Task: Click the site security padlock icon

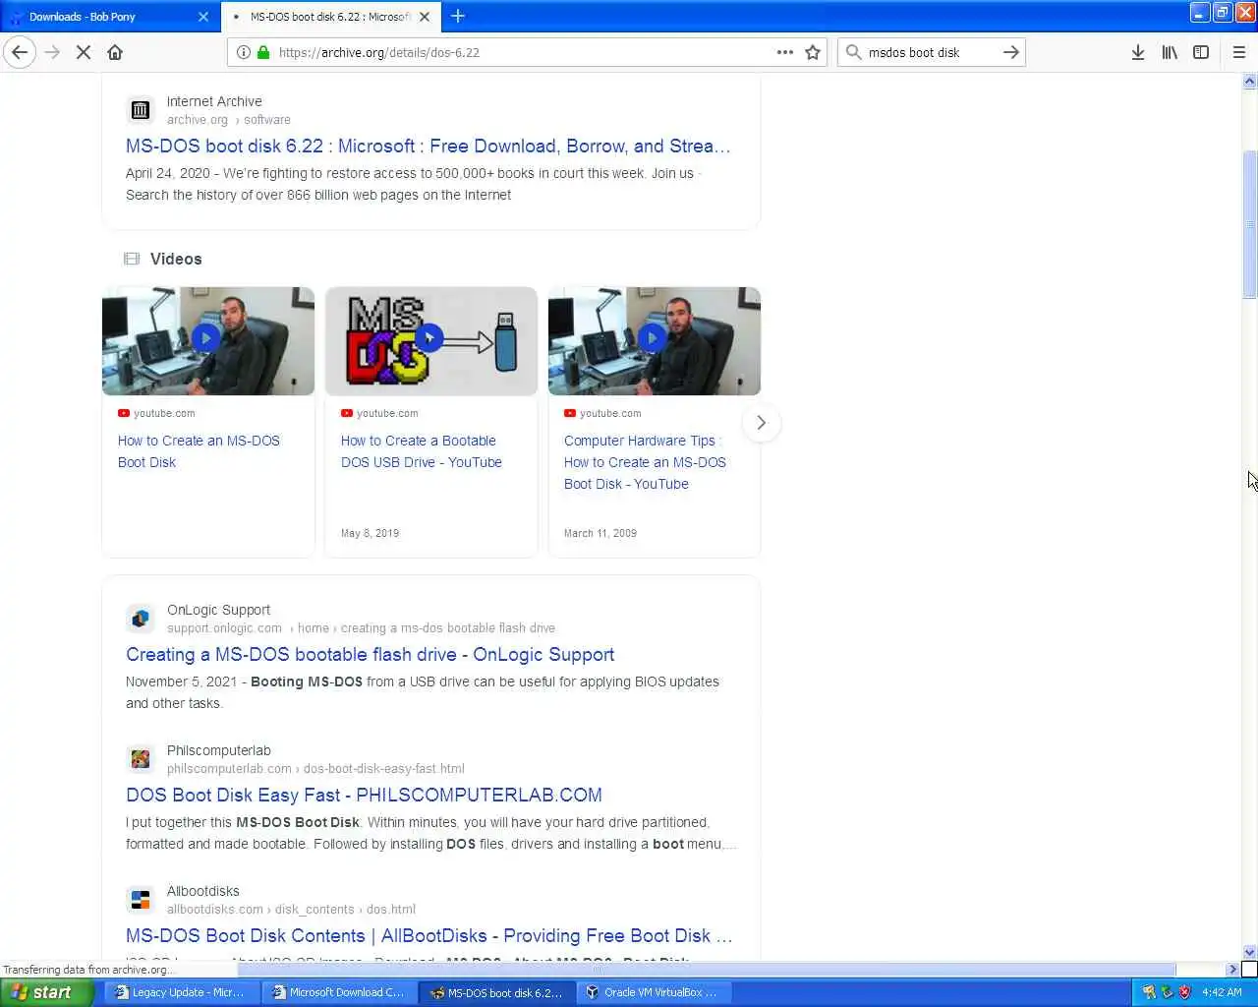Action: click(x=263, y=52)
